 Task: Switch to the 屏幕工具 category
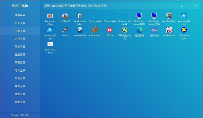tap(20, 63)
